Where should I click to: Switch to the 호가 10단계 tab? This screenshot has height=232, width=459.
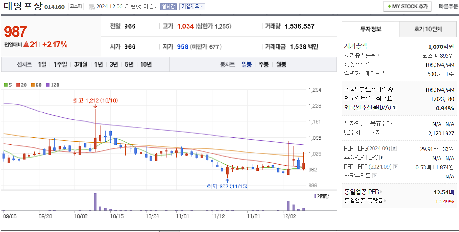[x=427, y=29]
